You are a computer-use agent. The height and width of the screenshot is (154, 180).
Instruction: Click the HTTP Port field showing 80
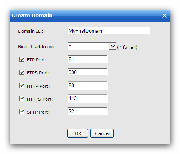[88, 85]
